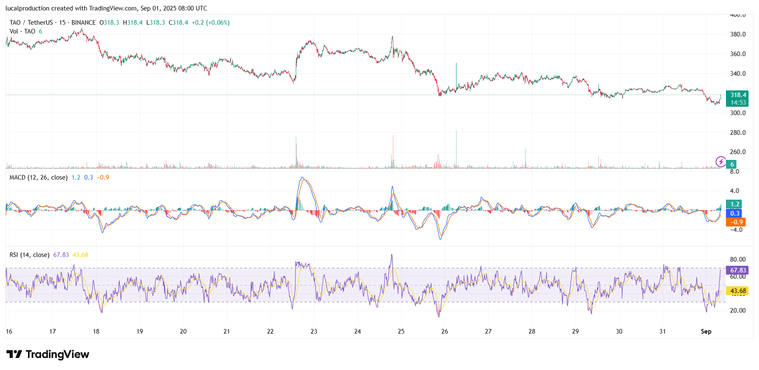The image size is (759, 370).
Task: Click the -4.0 MACD axis label
Action: pyautogui.click(x=736, y=230)
